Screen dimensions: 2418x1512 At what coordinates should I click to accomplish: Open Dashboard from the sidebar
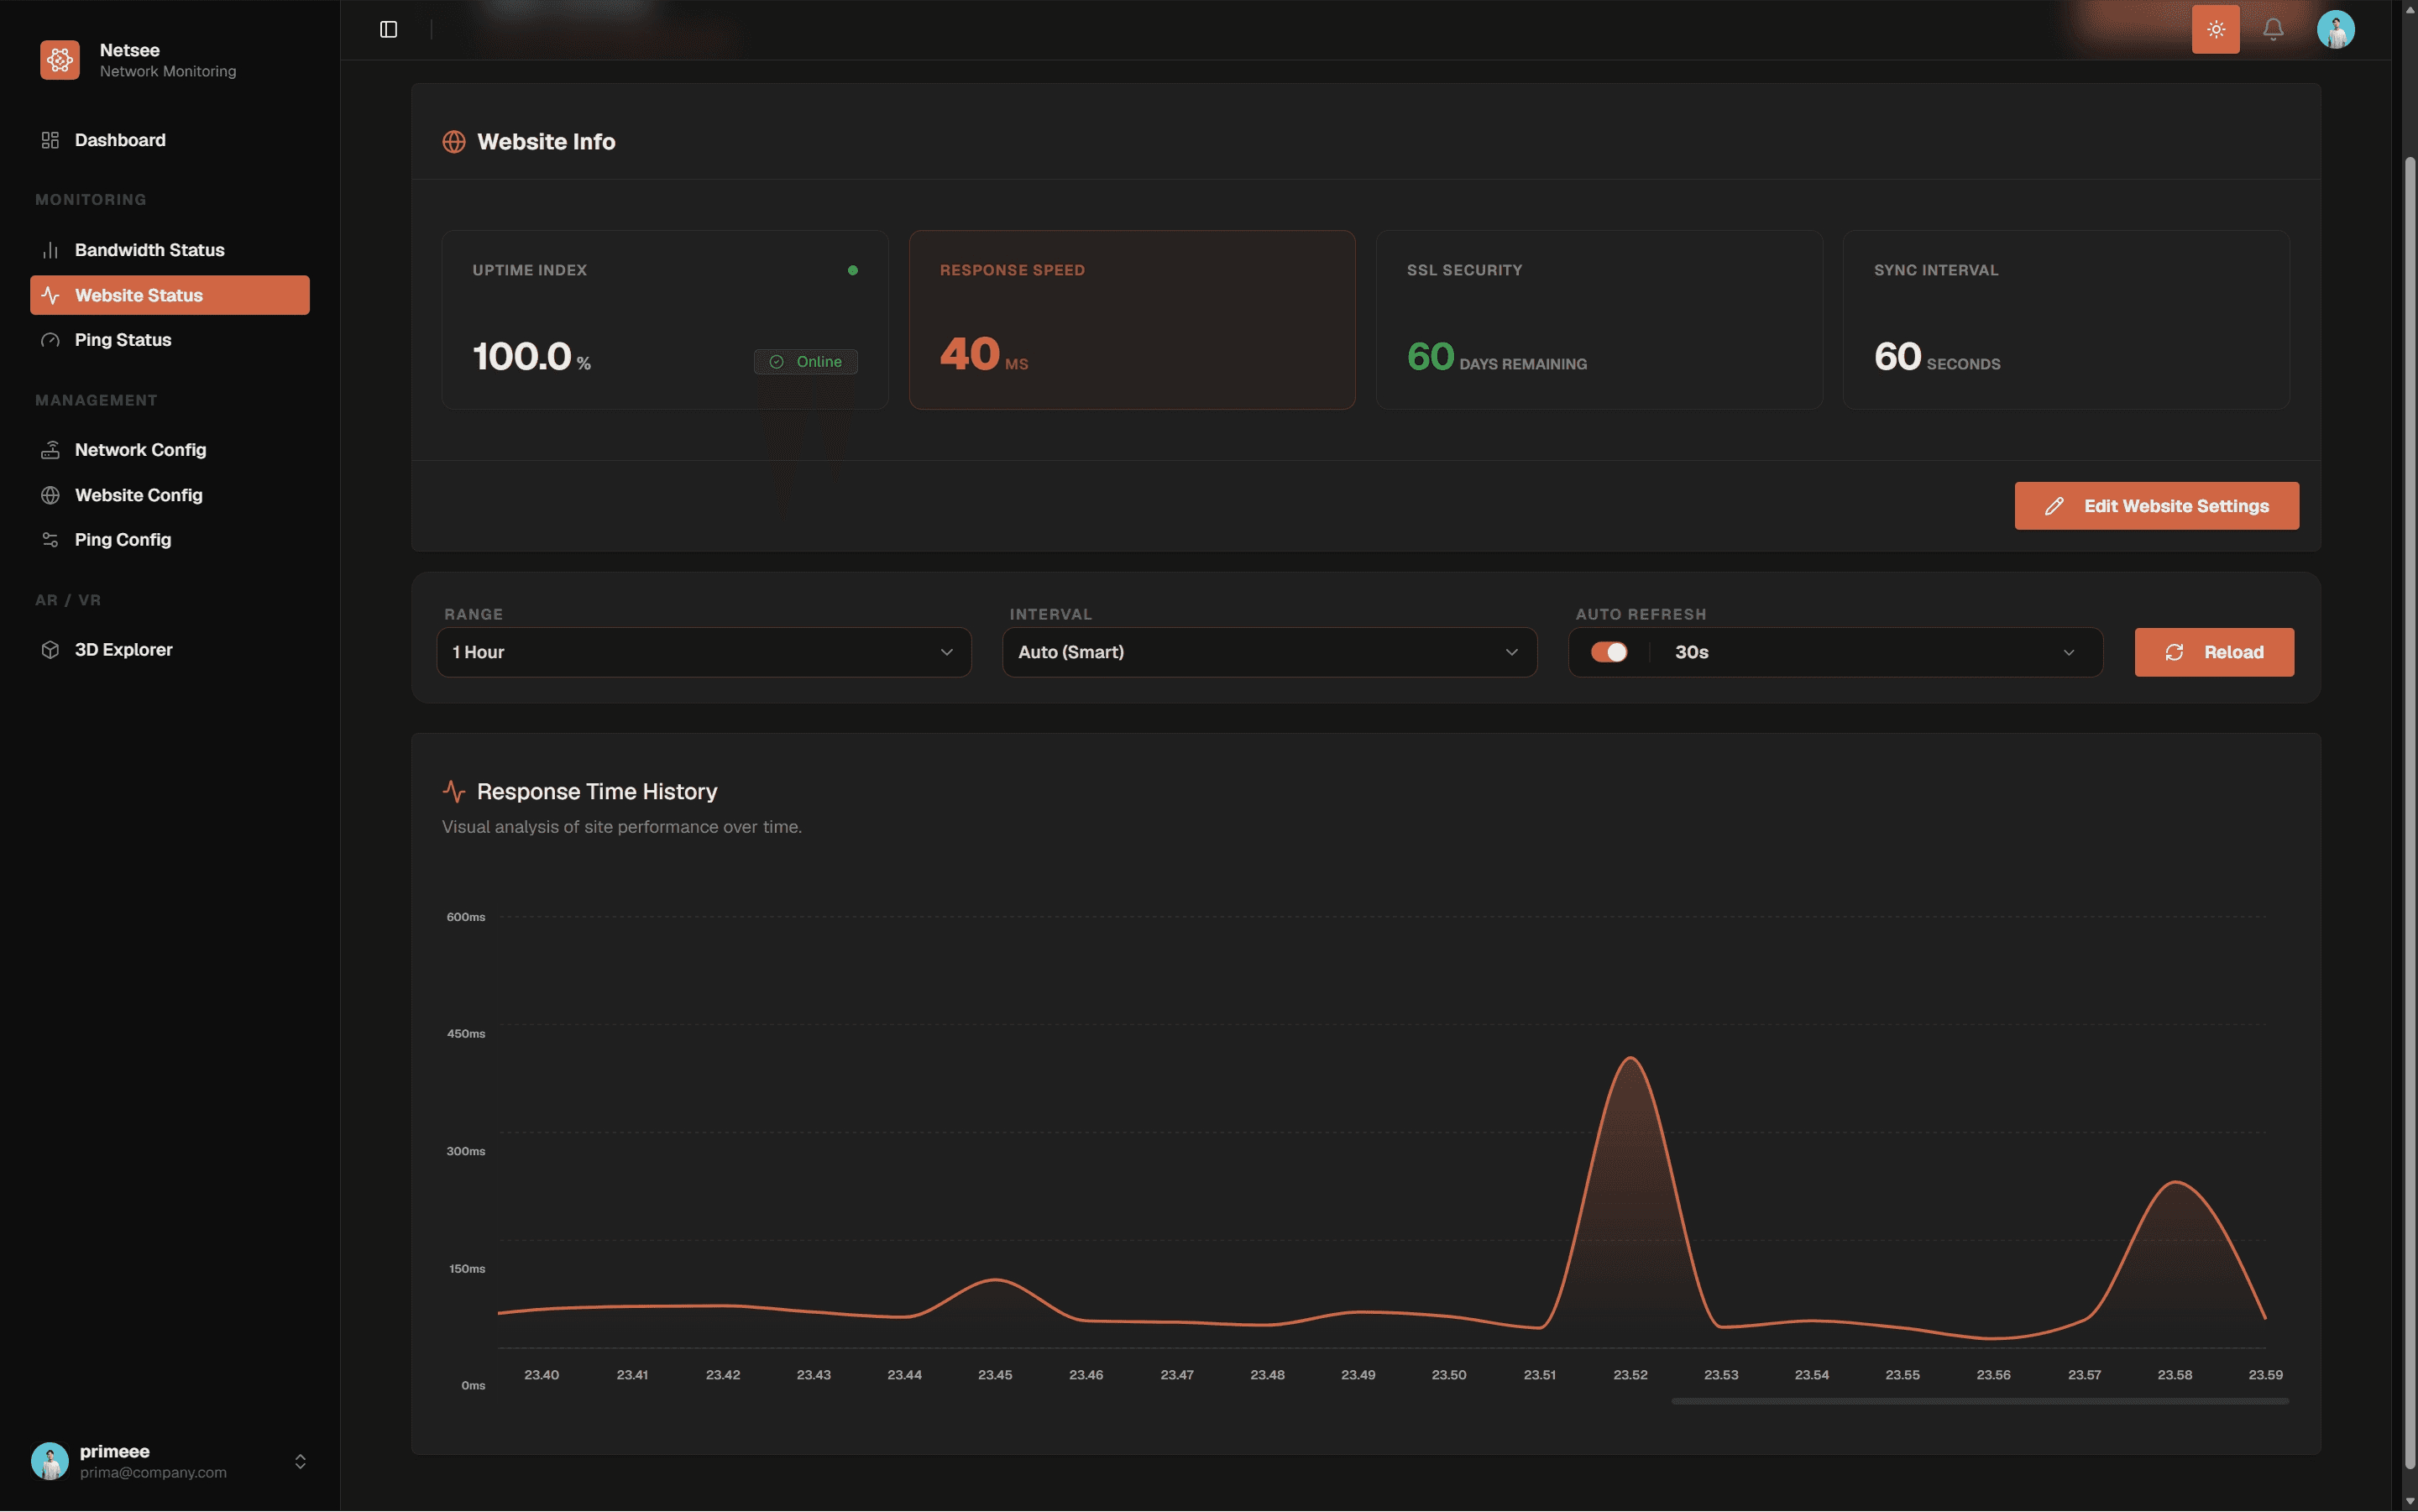coord(170,140)
